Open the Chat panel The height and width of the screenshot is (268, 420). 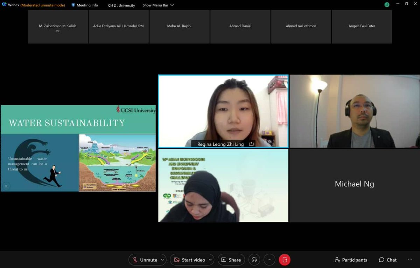387,260
